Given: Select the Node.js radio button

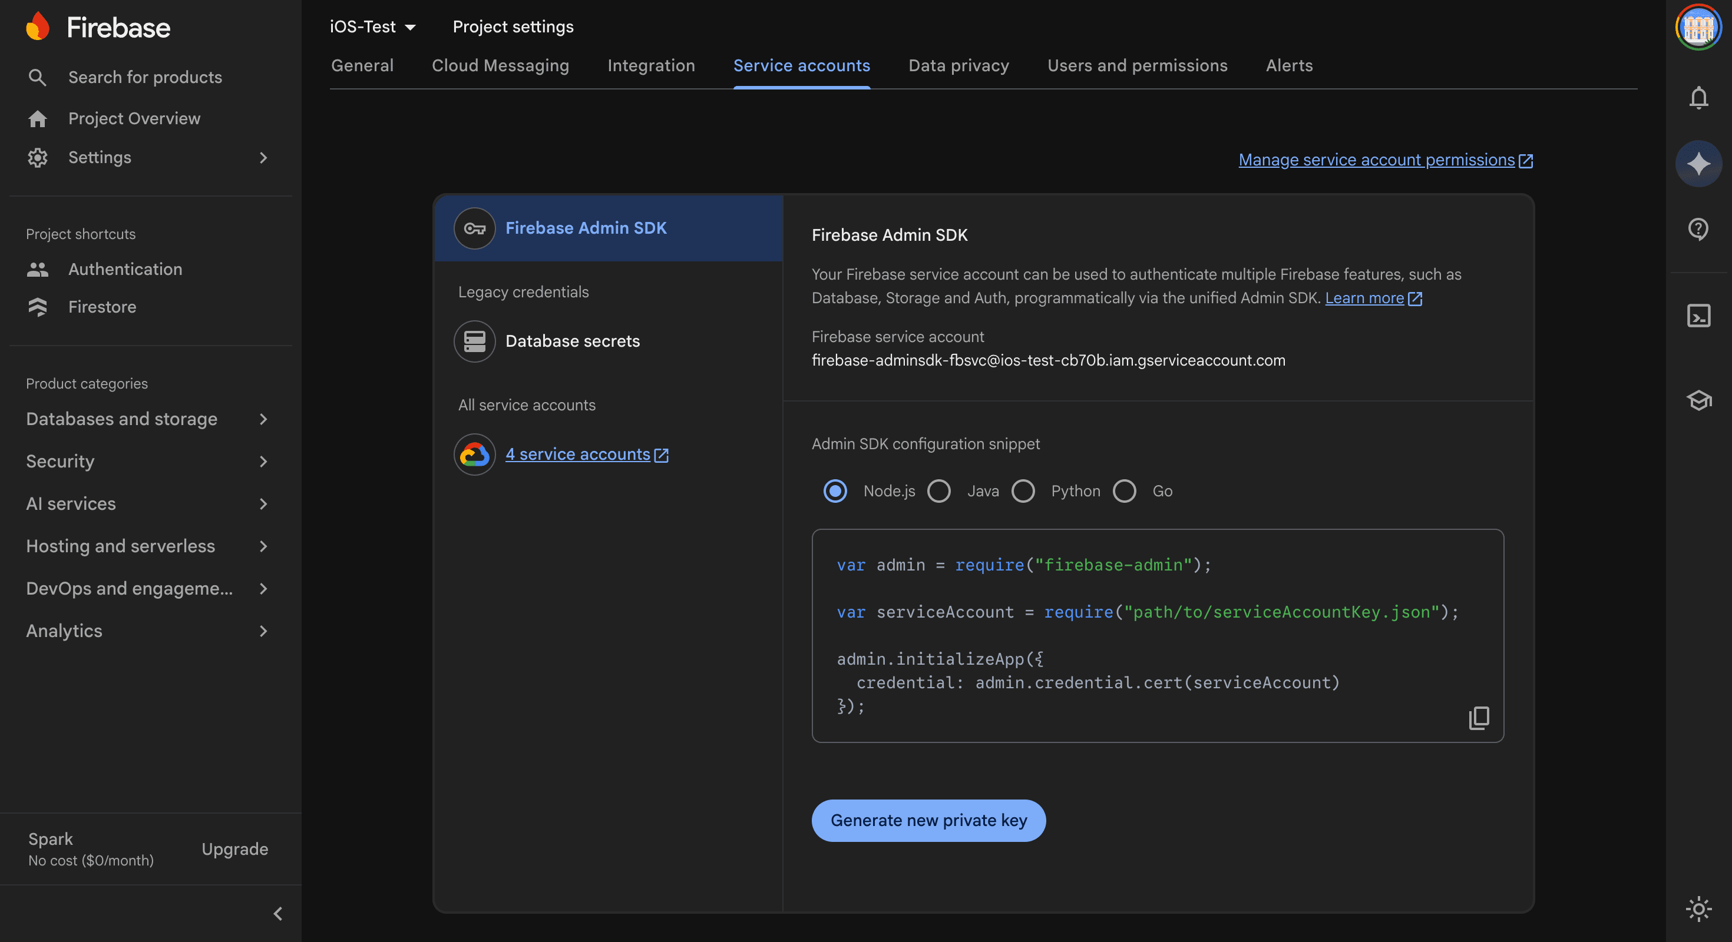Looking at the screenshot, I should pos(835,491).
